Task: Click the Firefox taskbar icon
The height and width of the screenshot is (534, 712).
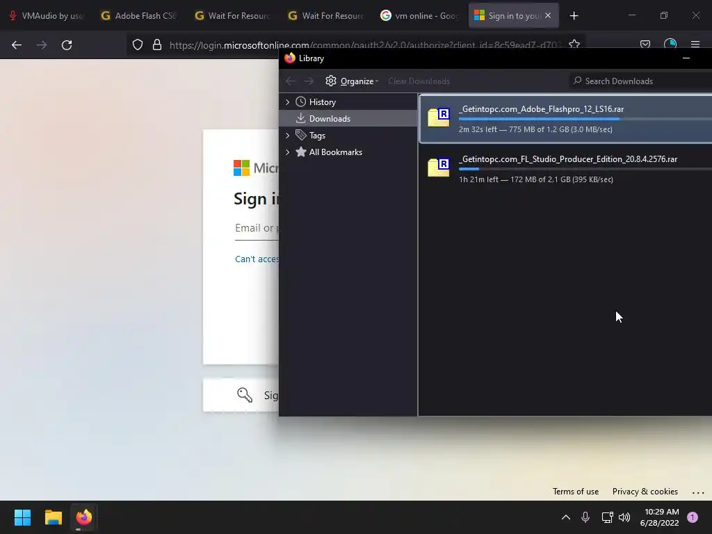Action: pos(83,517)
